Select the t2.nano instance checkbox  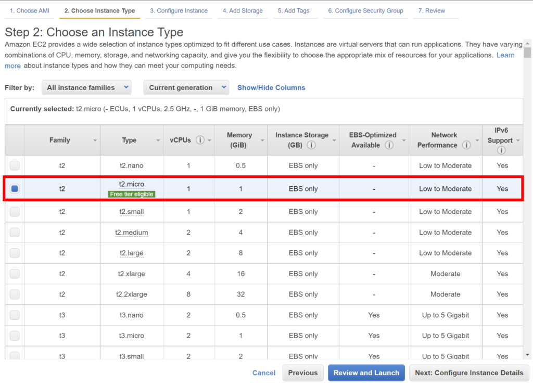pyautogui.click(x=15, y=165)
